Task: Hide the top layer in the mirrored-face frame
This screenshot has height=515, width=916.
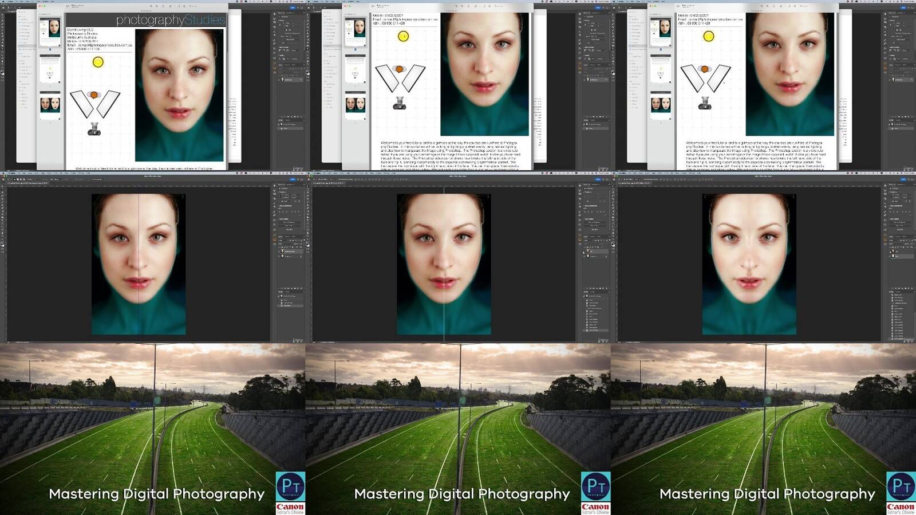Action: [x=890, y=251]
